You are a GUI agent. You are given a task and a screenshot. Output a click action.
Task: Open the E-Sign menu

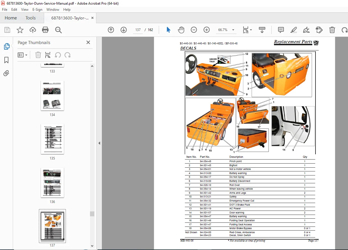click(37, 10)
